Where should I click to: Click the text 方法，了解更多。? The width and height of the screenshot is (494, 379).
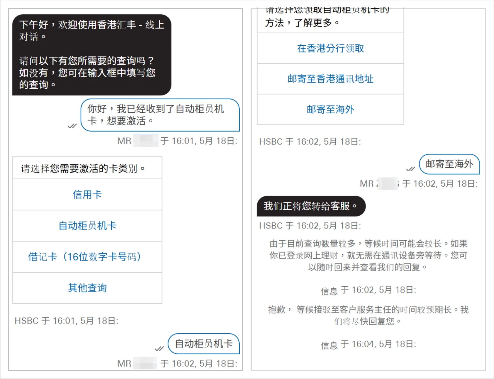coord(302,23)
